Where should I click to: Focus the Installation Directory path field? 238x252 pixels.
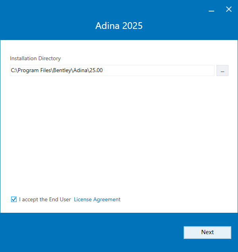click(112, 71)
